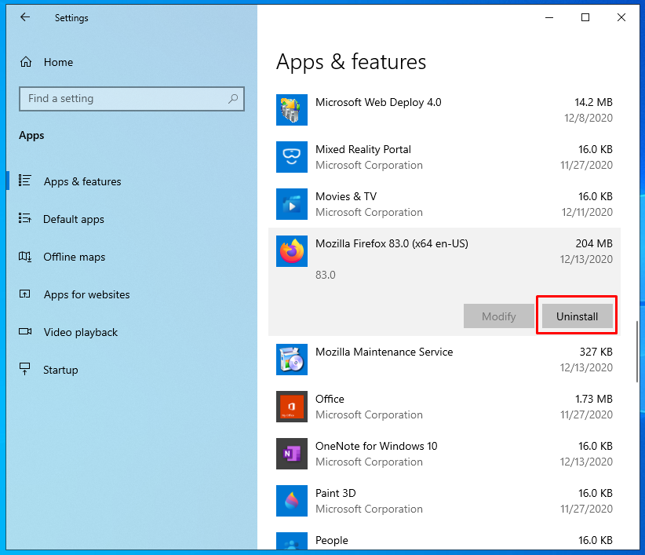Click the vertical scrollbar thumb
The height and width of the screenshot is (555, 645).
tap(637, 352)
